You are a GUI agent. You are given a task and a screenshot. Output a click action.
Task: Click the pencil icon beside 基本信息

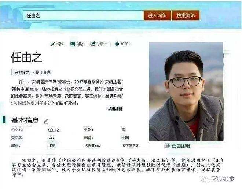[46, 121]
